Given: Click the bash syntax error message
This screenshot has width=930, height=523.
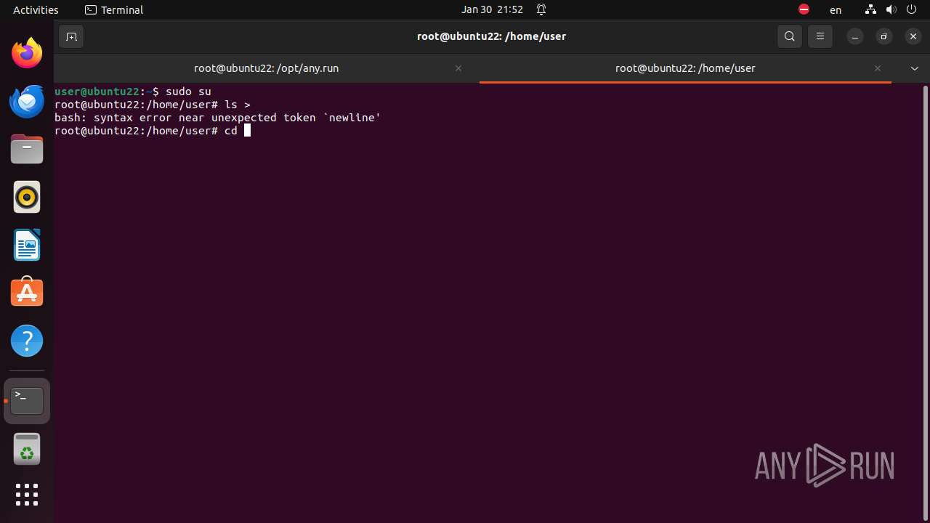Looking at the screenshot, I should pyautogui.click(x=218, y=118).
